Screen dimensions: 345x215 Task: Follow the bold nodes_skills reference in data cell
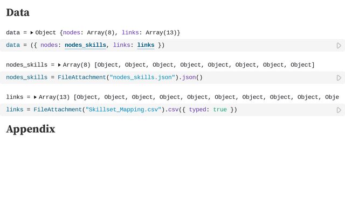click(85, 45)
